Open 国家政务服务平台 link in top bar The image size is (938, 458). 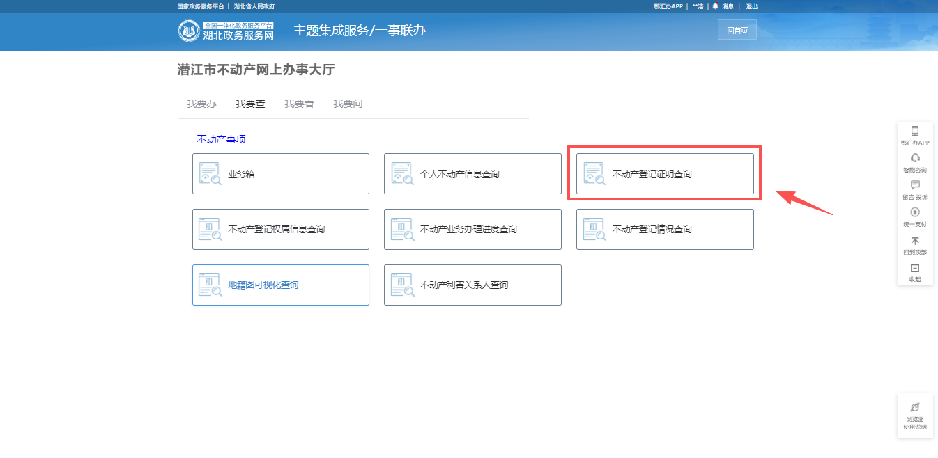coord(201,6)
